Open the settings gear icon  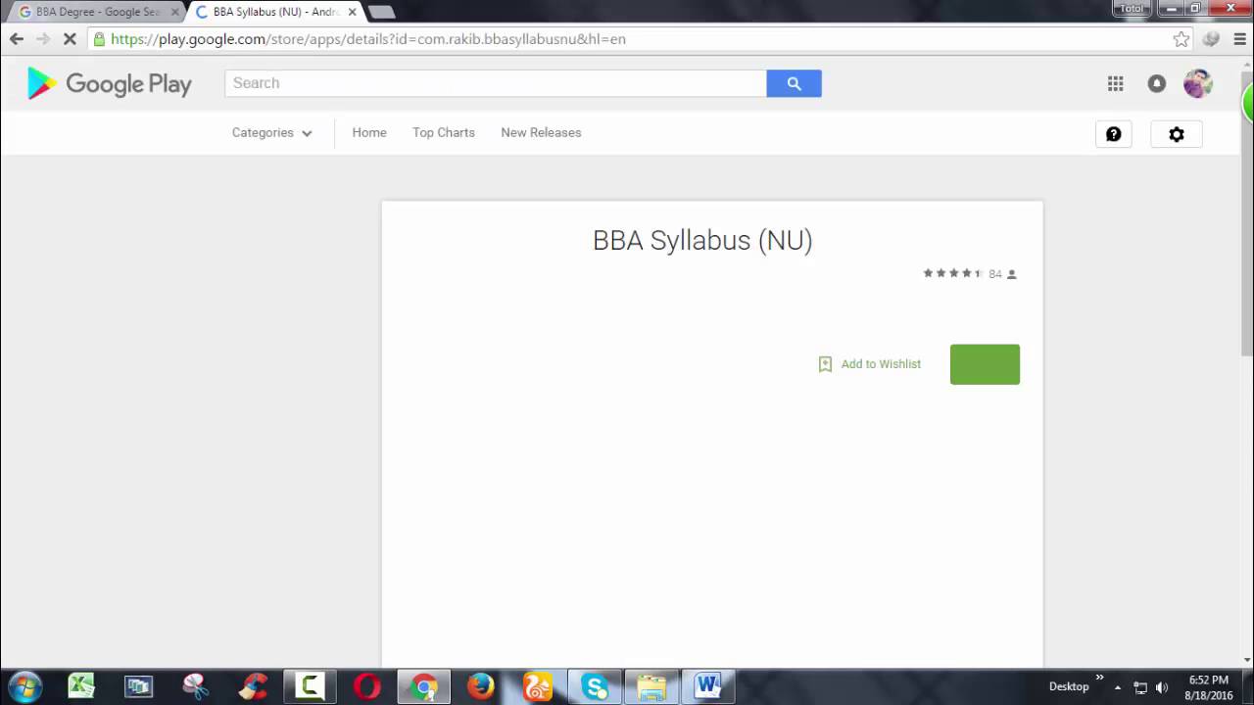coord(1177,134)
